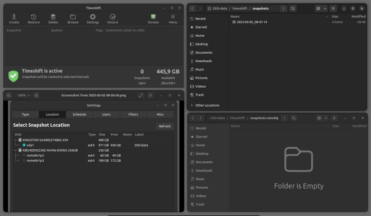Open the Filters tab in Settings
Image resolution: width=371 pixels, height=216 pixels.
click(133, 114)
